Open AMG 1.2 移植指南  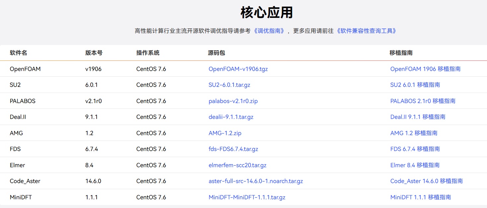point(414,133)
